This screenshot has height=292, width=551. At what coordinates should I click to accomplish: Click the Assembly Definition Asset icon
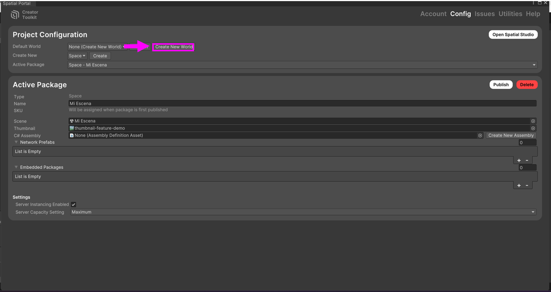click(72, 135)
